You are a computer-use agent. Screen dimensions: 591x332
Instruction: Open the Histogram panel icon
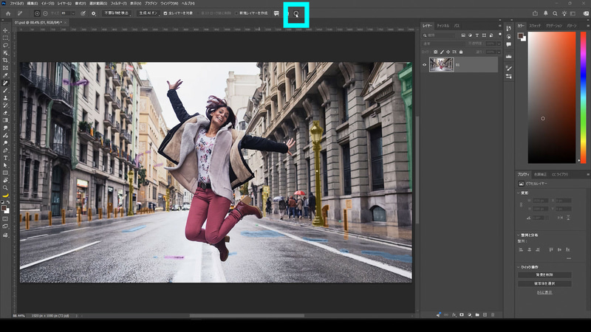pos(509,56)
